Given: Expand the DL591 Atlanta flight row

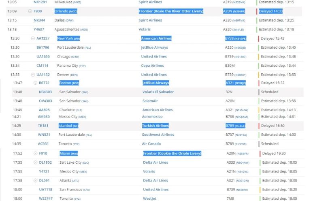Looking at the screenshot, I should click(x=35, y=180).
